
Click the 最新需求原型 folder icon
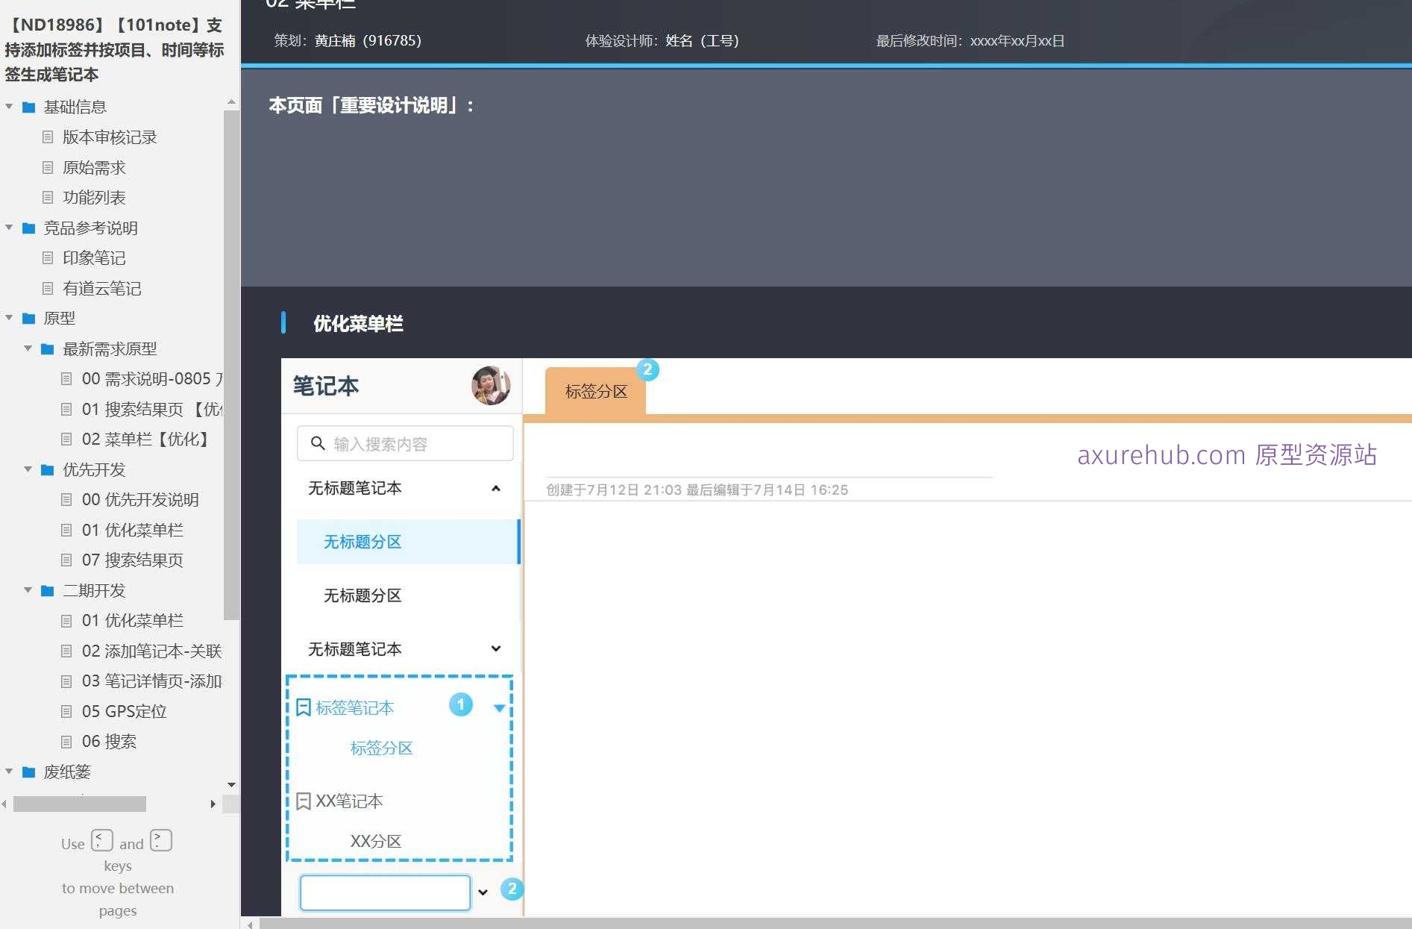point(48,349)
